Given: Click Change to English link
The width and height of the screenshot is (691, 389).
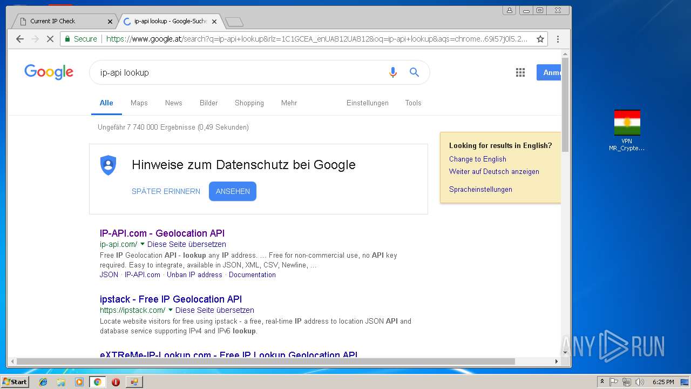Looking at the screenshot, I should [478, 159].
